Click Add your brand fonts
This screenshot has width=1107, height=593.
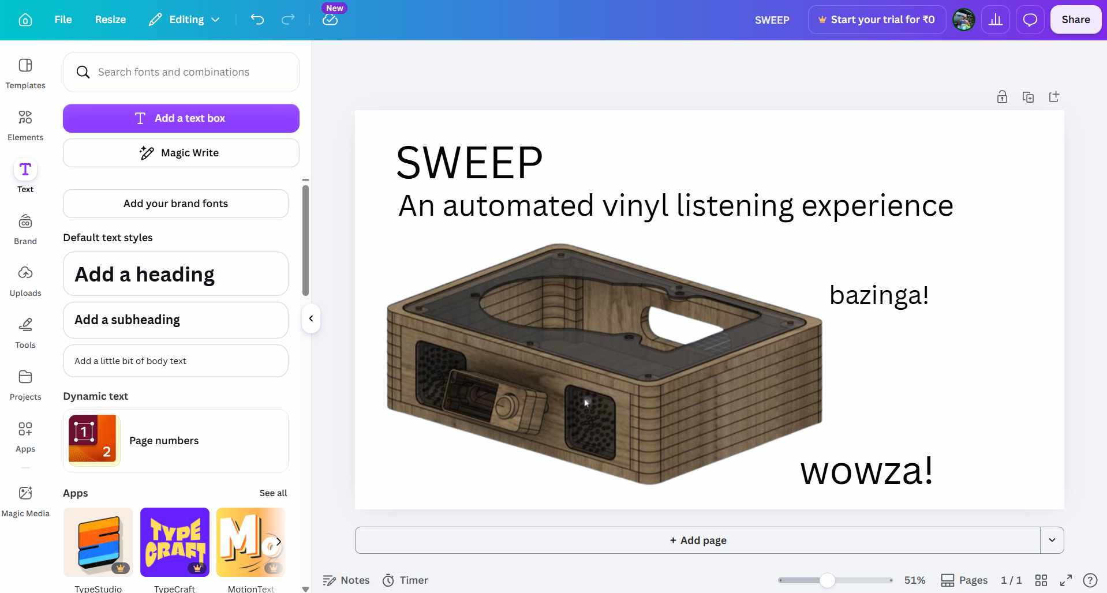tap(175, 204)
